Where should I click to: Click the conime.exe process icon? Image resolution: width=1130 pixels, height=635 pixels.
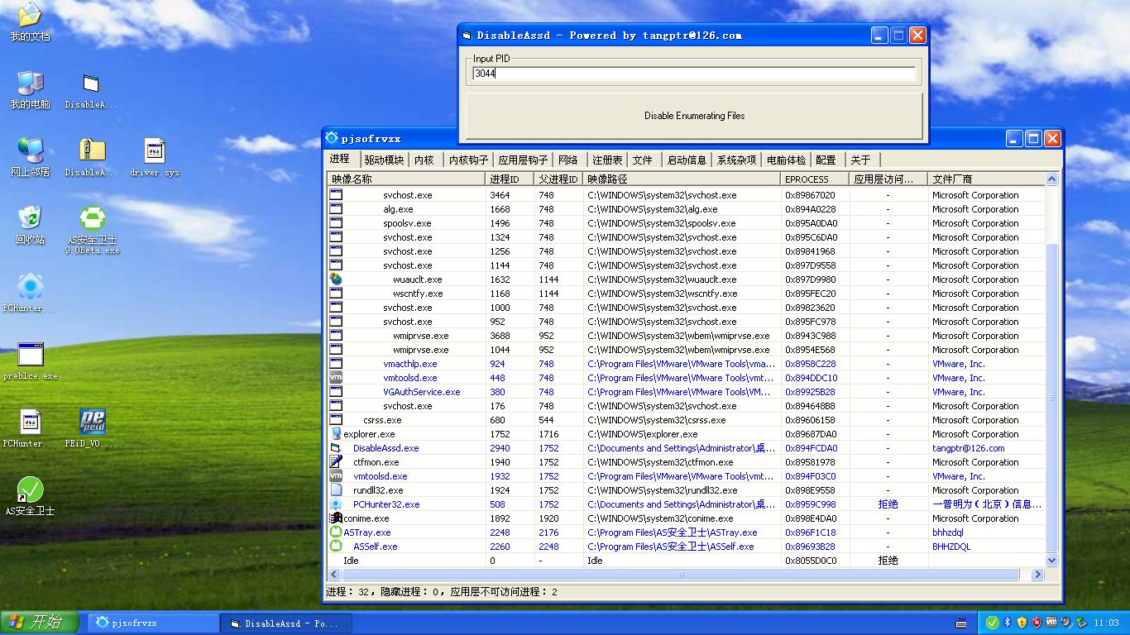(336, 518)
